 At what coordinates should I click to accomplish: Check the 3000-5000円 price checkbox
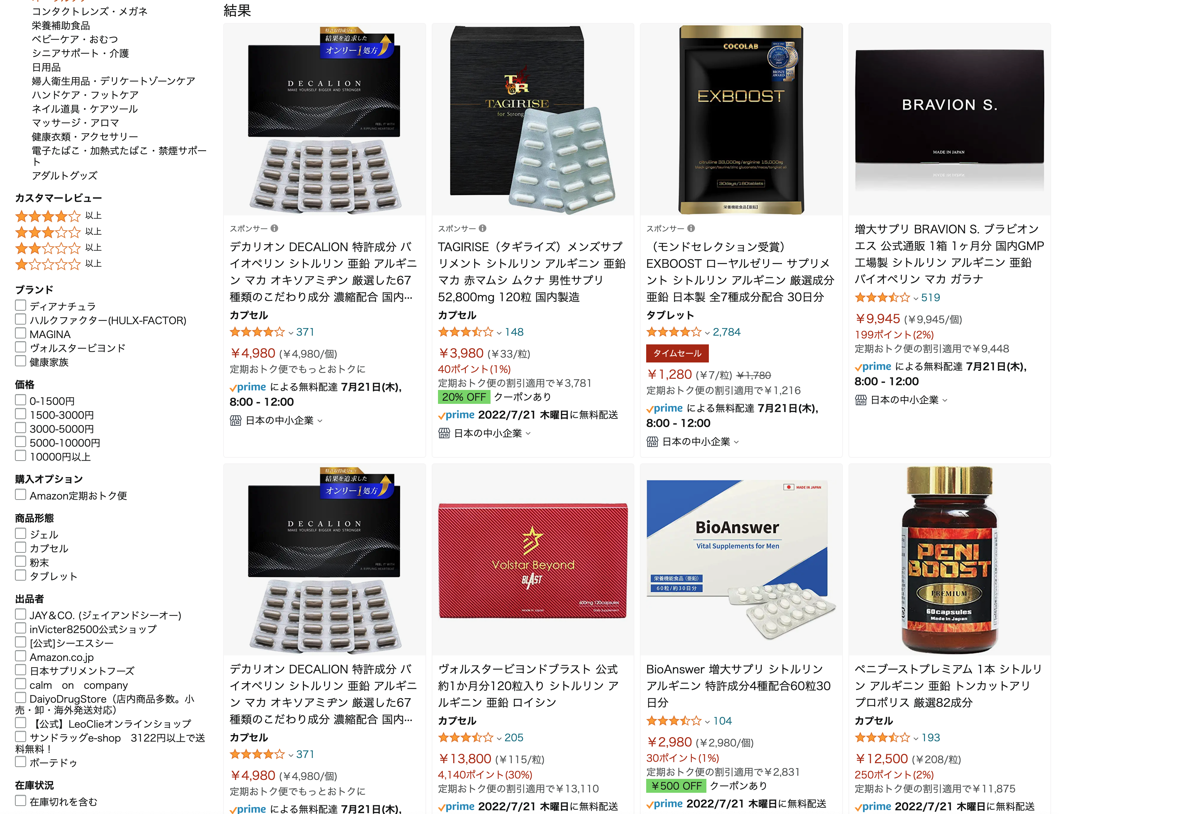(21, 428)
